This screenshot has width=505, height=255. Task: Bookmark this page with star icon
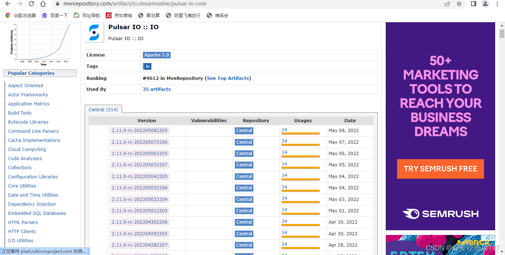(459, 4)
